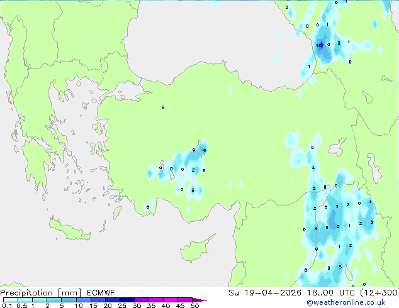Click the 'ECMWF' model label
Screen dimensions: 399x308
(x=101, y=293)
